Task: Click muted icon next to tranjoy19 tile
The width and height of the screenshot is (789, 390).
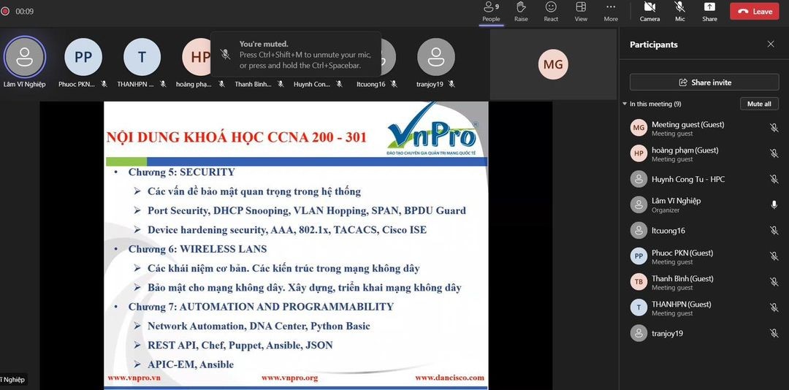Action: 451,84
